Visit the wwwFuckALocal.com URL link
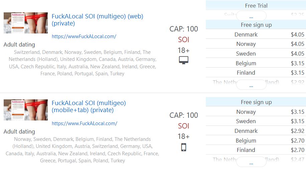 point(84,36)
